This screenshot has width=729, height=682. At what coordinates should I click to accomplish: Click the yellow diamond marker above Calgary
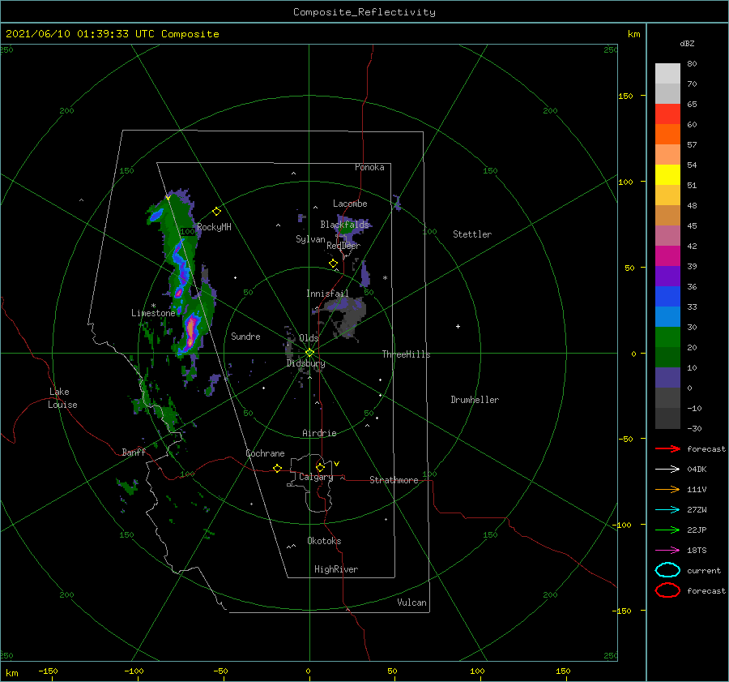(x=320, y=467)
